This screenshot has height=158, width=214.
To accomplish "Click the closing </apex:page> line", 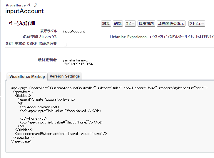I will coord(21,141).
